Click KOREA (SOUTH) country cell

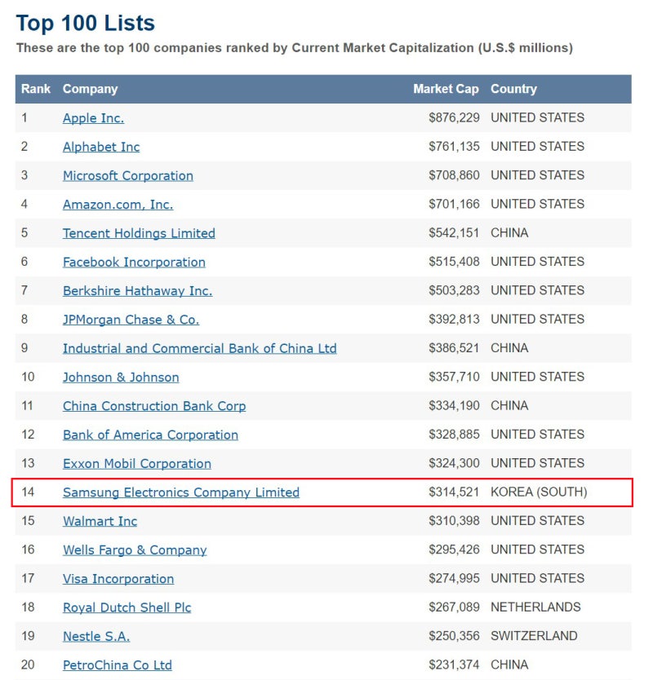pos(539,492)
